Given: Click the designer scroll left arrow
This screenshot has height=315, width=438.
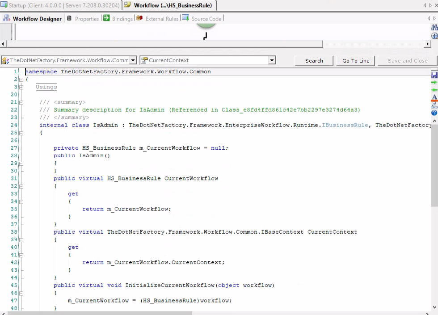Looking at the screenshot, I should coord(3,44).
